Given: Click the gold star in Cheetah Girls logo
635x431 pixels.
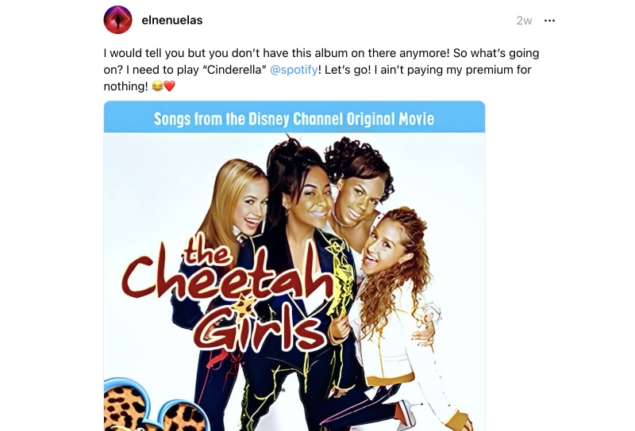Looking at the screenshot, I should (x=244, y=305).
